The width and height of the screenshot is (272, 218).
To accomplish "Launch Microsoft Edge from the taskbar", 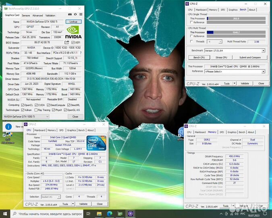I will pyautogui.click(x=110, y=214).
